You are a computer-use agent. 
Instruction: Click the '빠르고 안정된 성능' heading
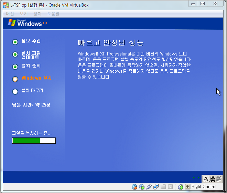[x=111, y=43]
